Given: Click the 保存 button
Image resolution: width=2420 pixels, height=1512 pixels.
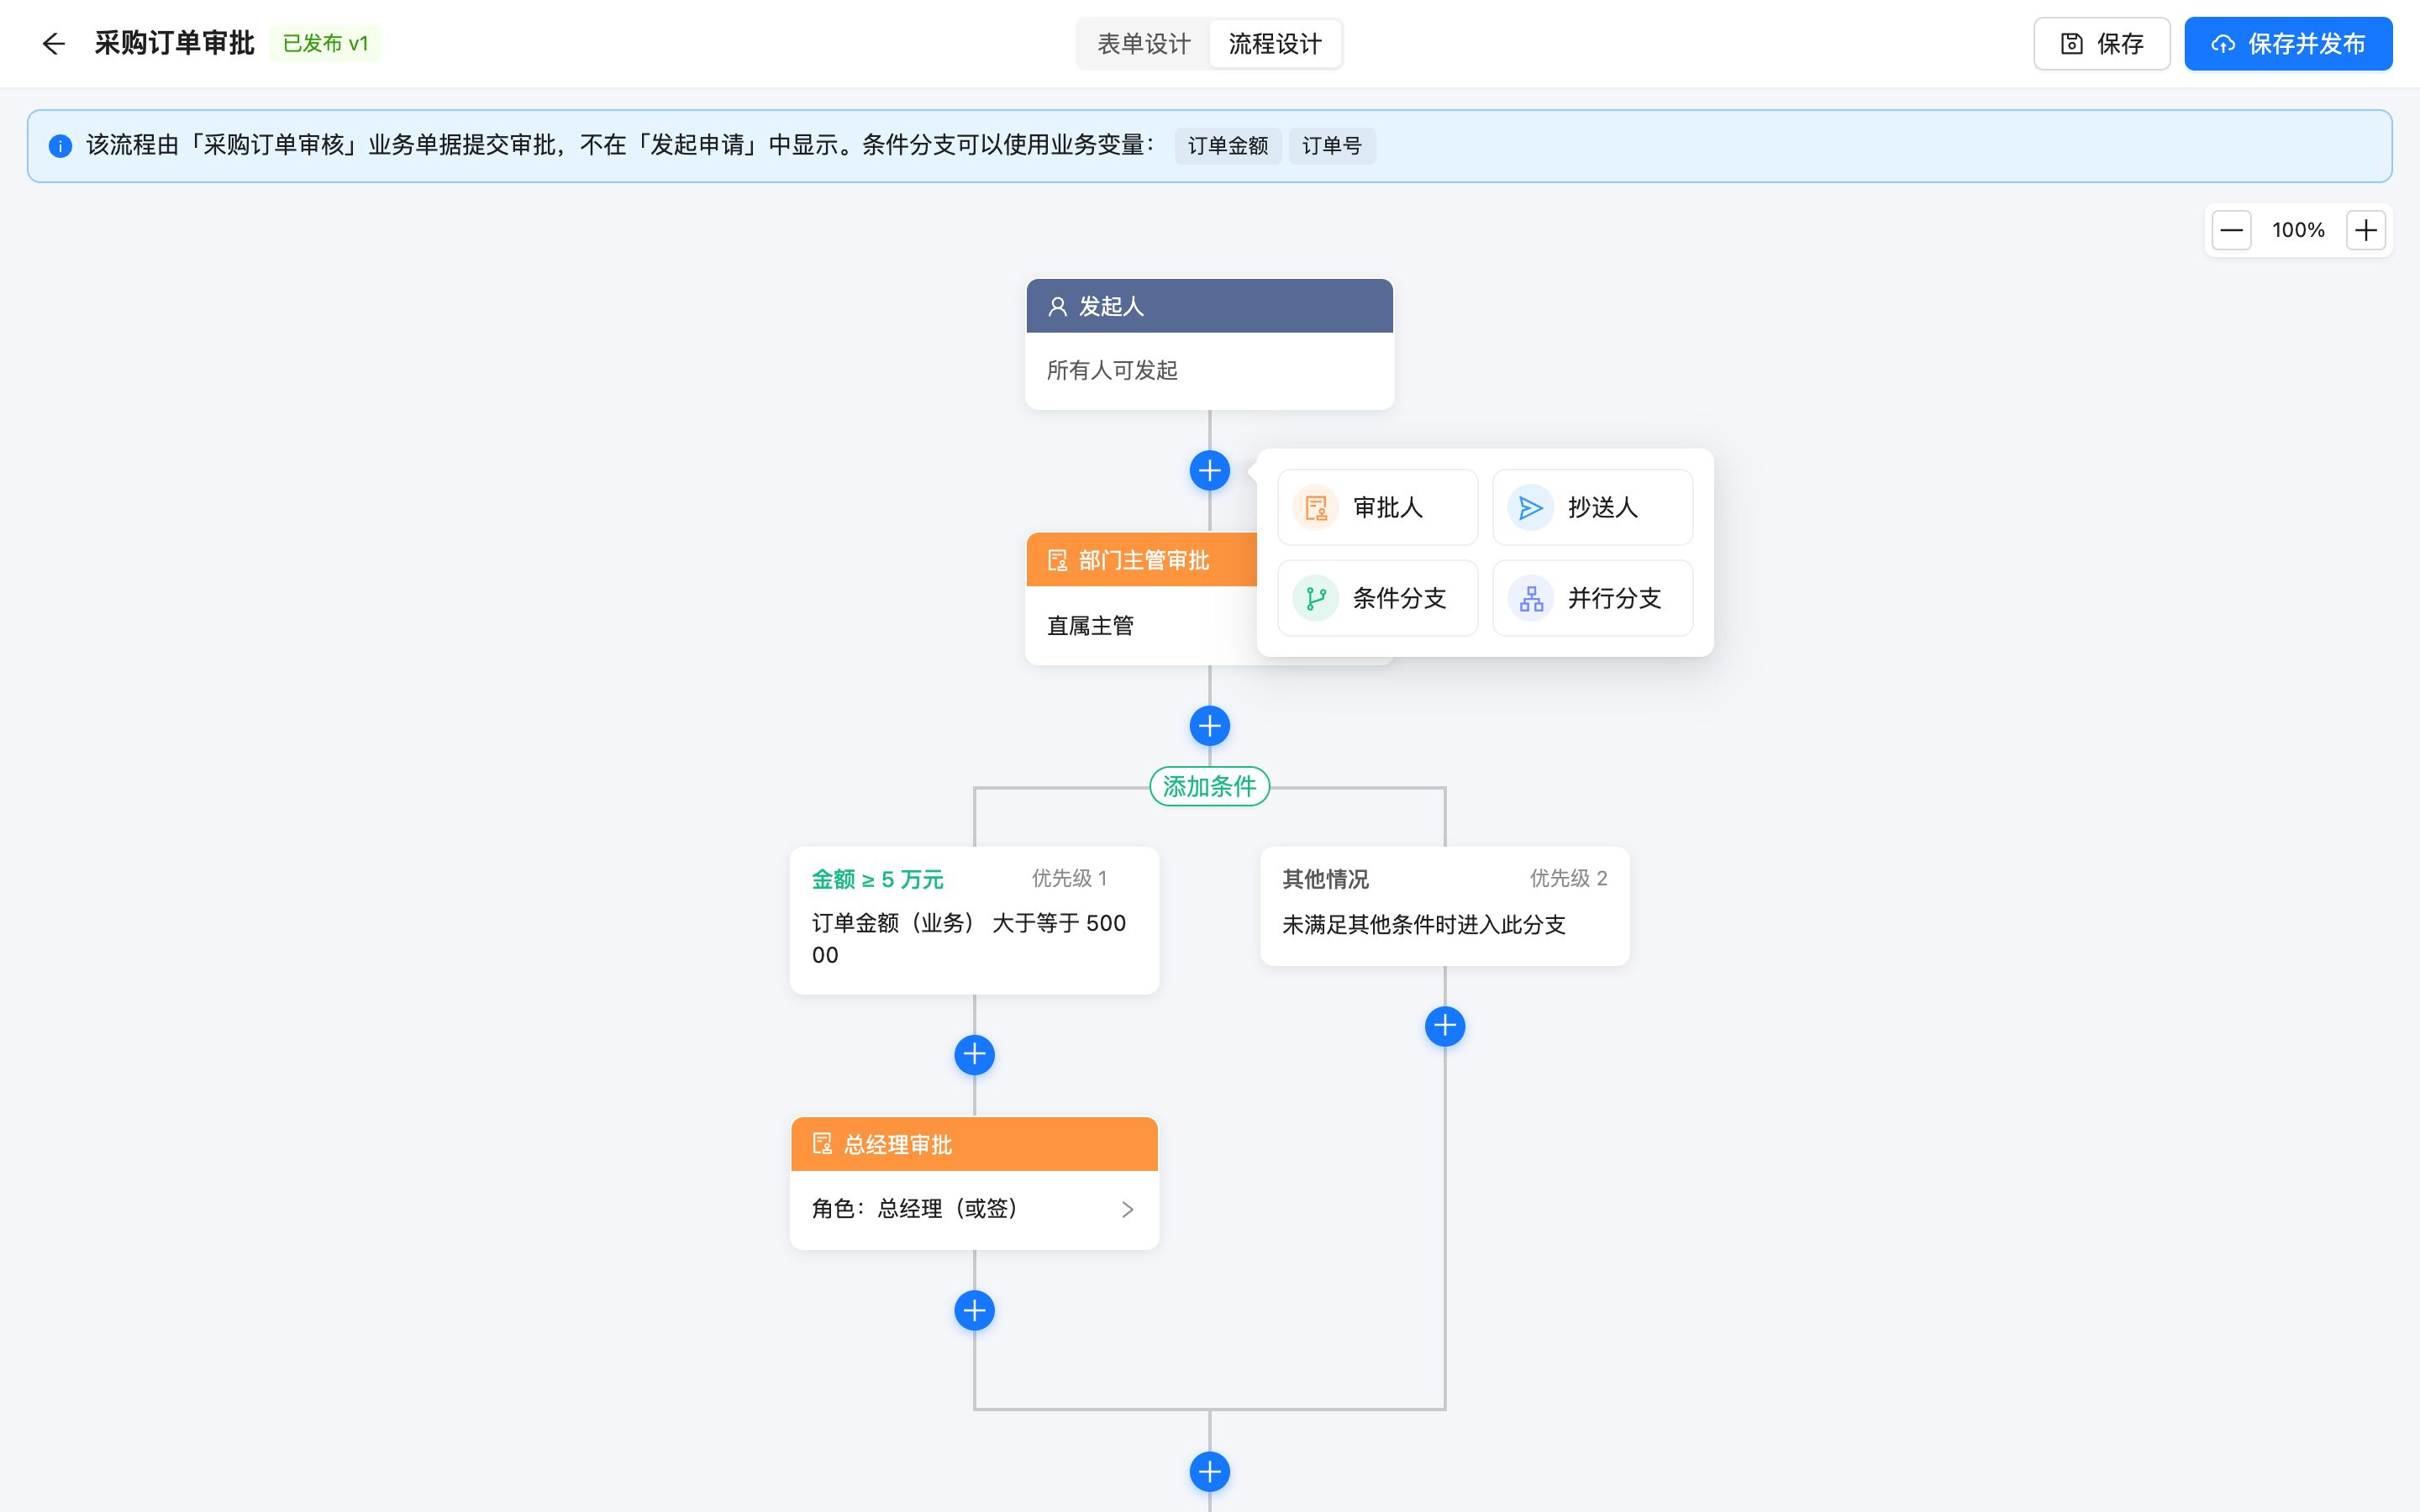Looking at the screenshot, I should 2101,44.
